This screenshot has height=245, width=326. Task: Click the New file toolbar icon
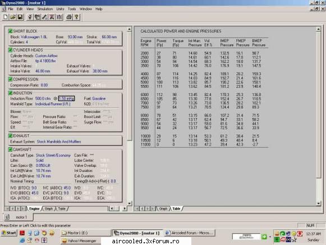point(6,17)
